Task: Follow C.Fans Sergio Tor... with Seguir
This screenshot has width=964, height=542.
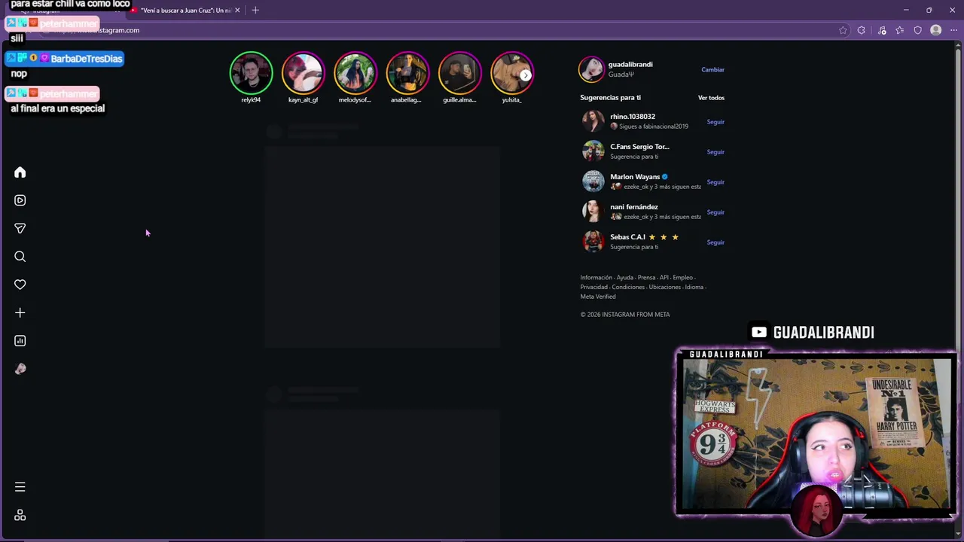Action: click(715, 152)
